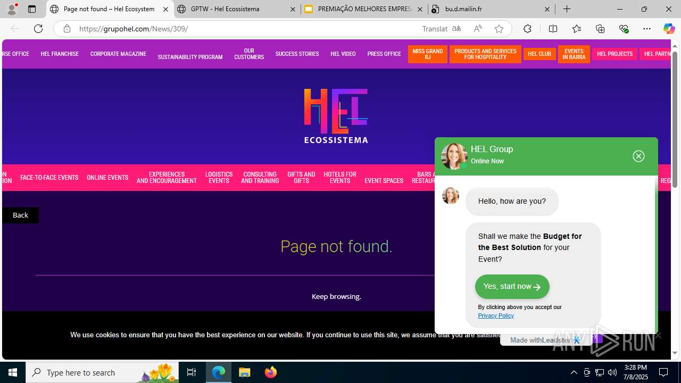Screen dimensions: 681x383
Task: Close the Page not found tab
Action: tap(165, 9)
